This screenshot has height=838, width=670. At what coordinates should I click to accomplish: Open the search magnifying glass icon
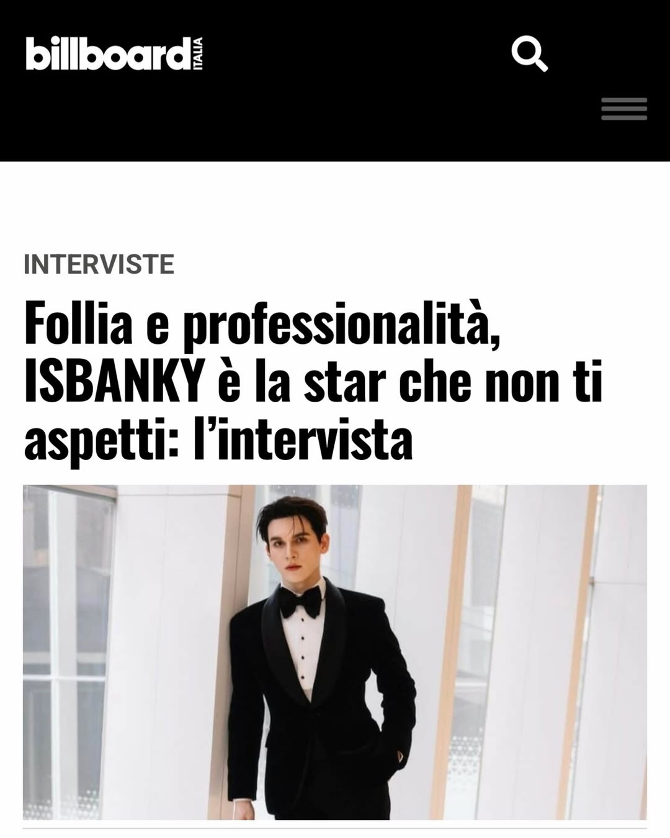coord(530,54)
